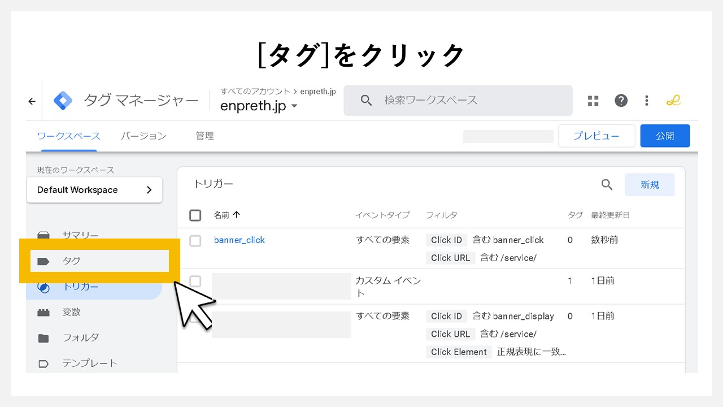723x407 pixels.
Task: Switch to the バージョン tab
Action: 143,136
